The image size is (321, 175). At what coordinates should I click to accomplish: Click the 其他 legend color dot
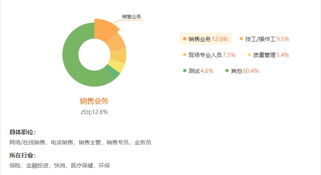(227, 71)
